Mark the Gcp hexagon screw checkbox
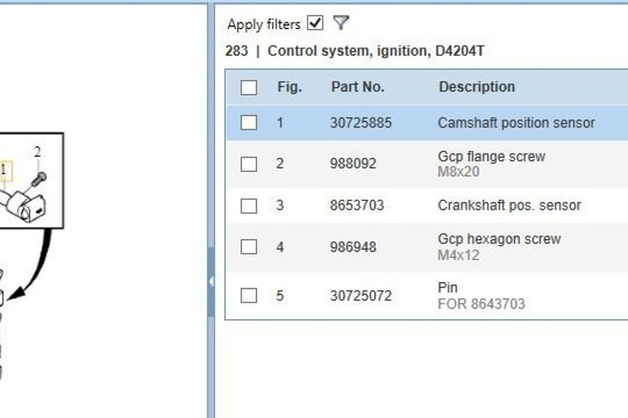628x418 pixels. pos(249,247)
